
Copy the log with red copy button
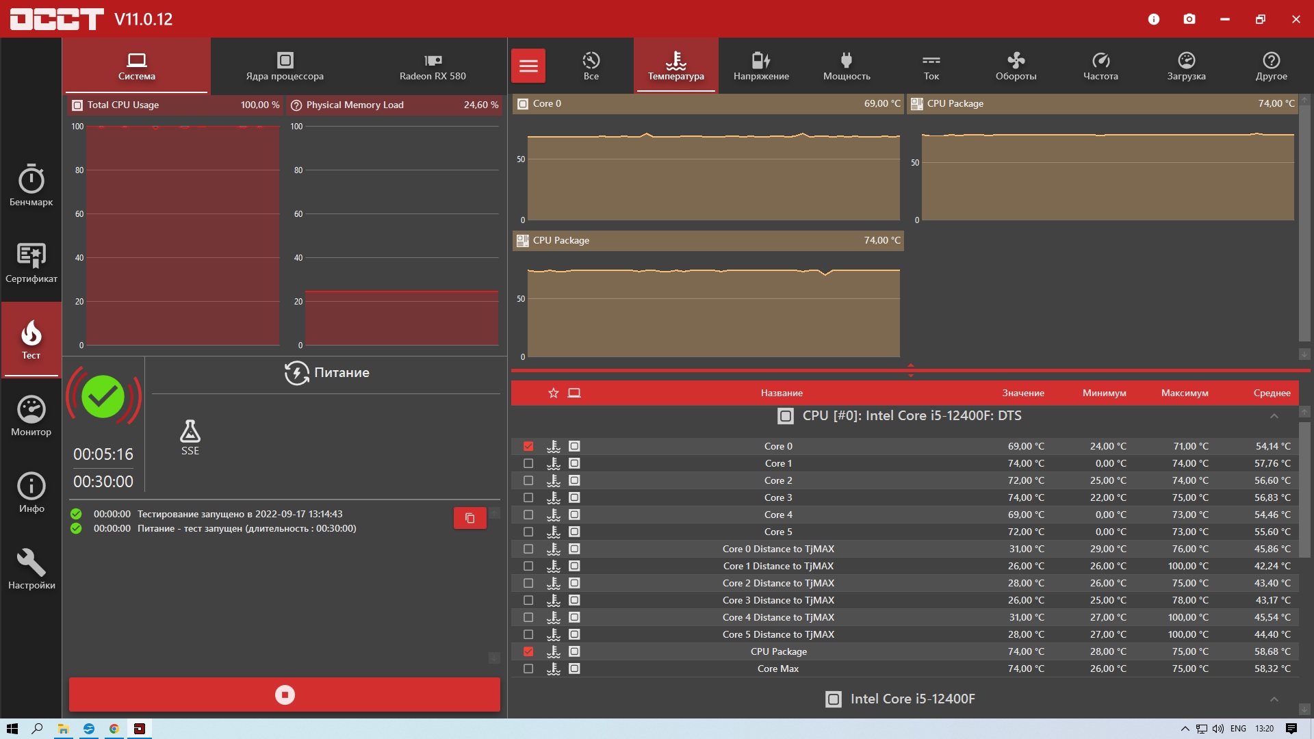(x=469, y=518)
